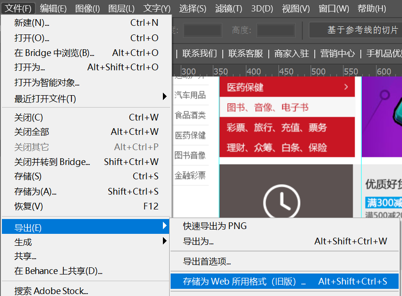
Task: Select 恢复(V) menu item
Action: coord(86,206)
